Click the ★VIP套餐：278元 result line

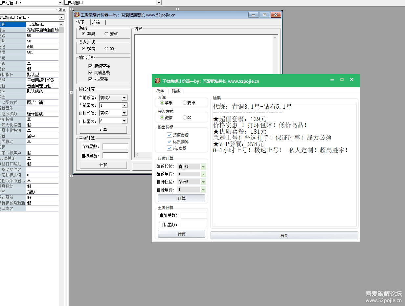238,144
